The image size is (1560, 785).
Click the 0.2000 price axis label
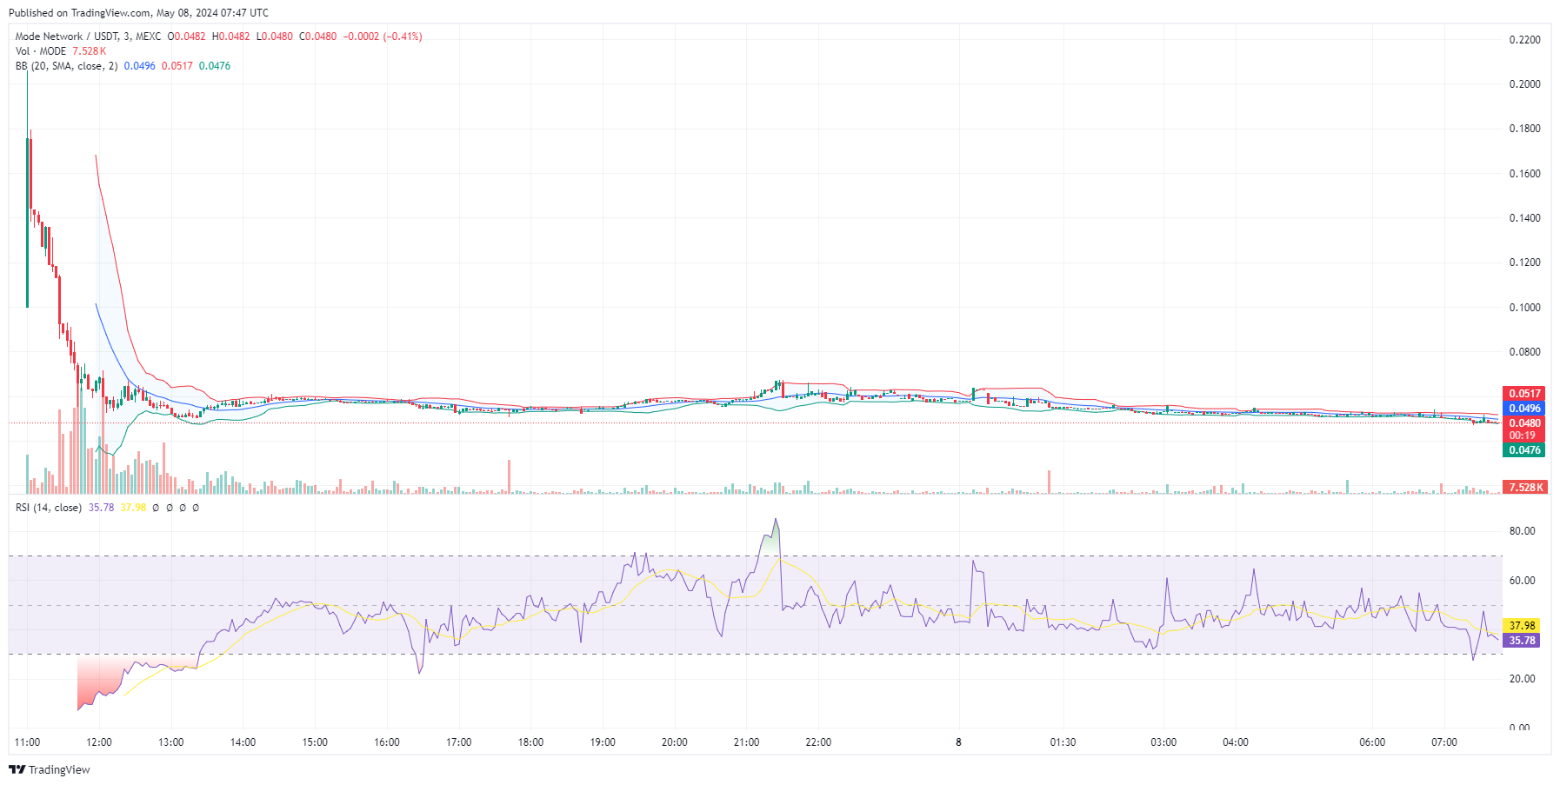tap(1524, 84)
